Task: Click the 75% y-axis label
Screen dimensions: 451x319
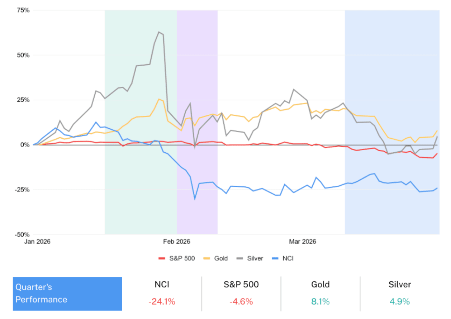Action: pyautogui.click(x=23, y=10)
